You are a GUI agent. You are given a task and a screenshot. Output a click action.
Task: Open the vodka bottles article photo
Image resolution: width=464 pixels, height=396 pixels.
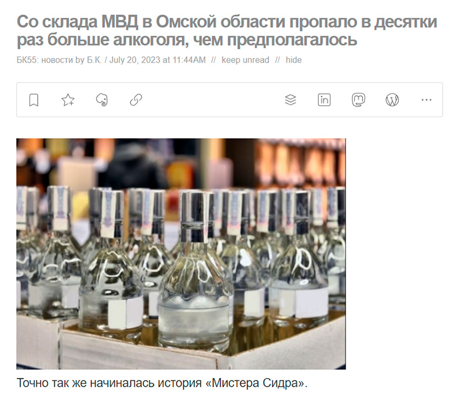point(181,254)
